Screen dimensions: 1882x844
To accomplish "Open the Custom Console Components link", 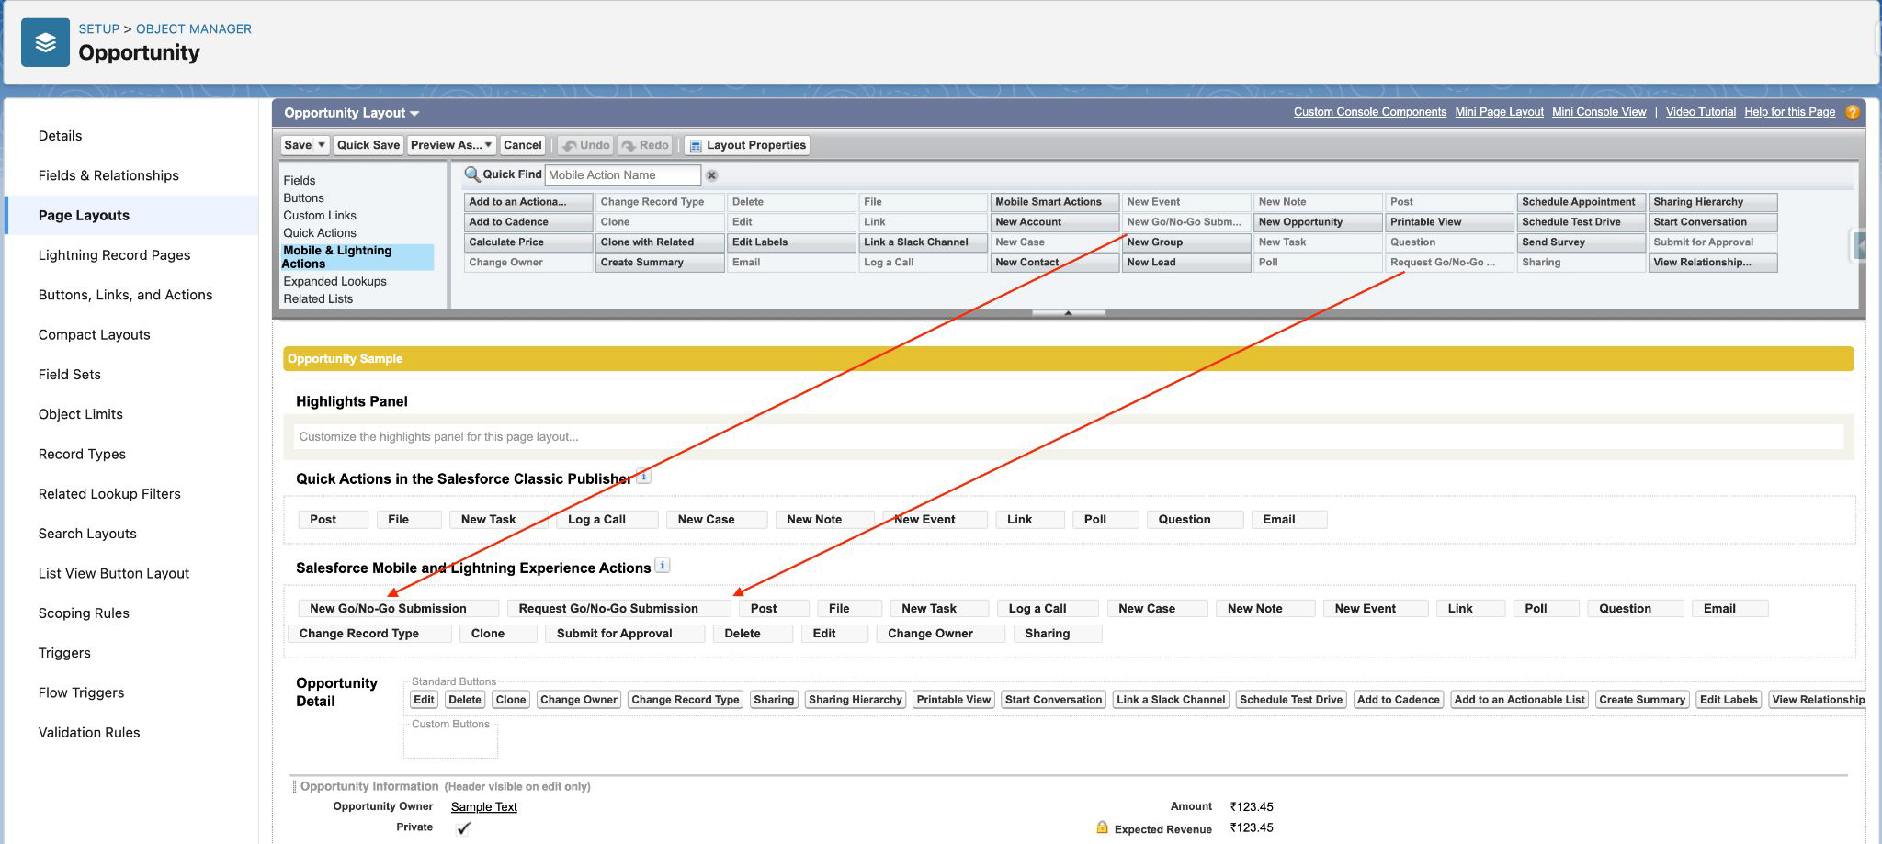I will 1370,112.
